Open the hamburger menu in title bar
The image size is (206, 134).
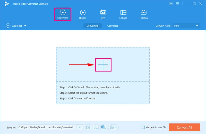(178, 4)
